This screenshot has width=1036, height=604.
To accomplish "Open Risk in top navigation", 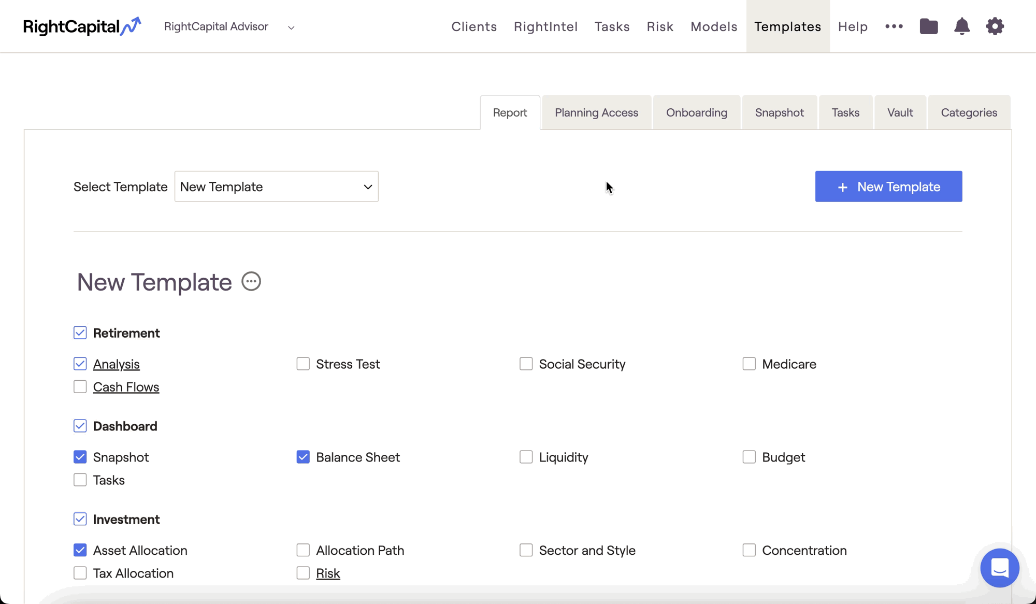I will (x=660, y=26).
